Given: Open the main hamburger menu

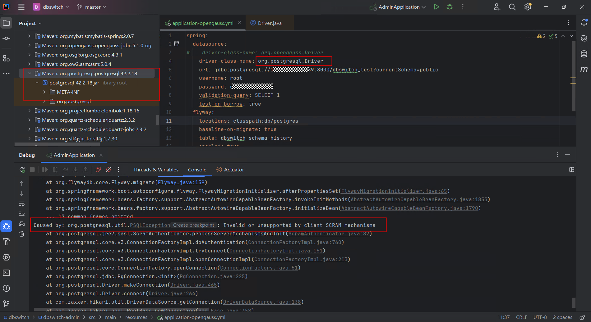Looking at the screenshot, I should 21,7.
